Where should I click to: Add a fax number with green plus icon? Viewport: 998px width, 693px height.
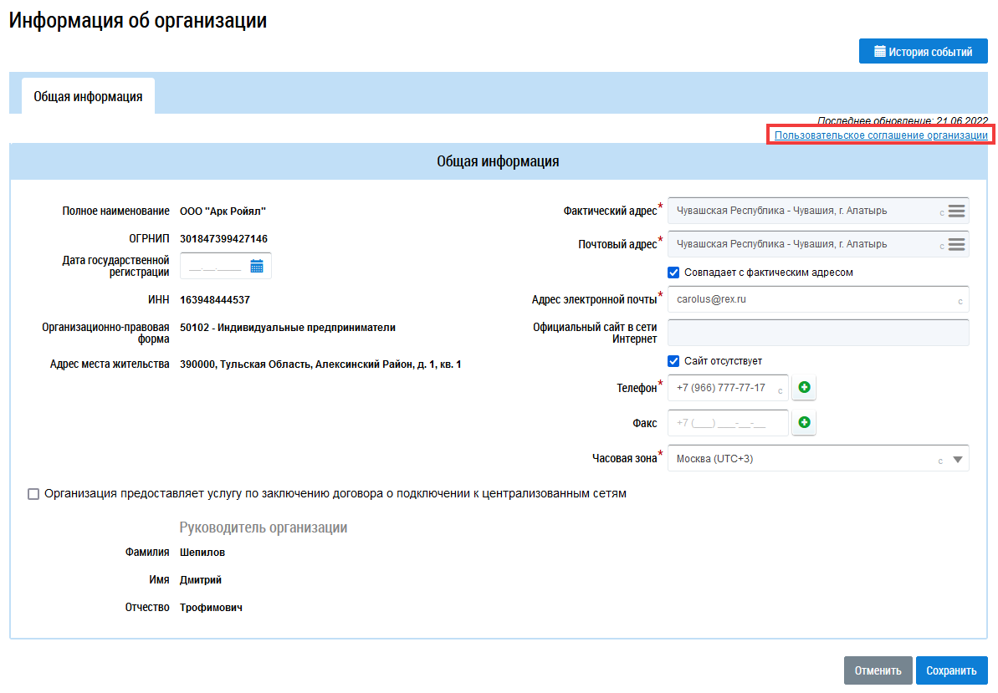coord(804,423)
